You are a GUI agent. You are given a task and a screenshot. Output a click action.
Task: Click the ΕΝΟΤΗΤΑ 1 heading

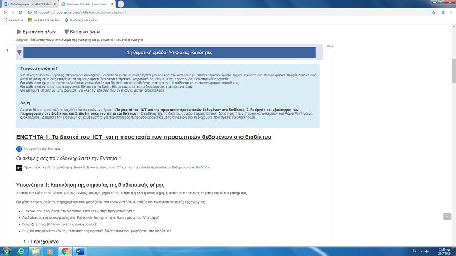click(x=144, y=137)
